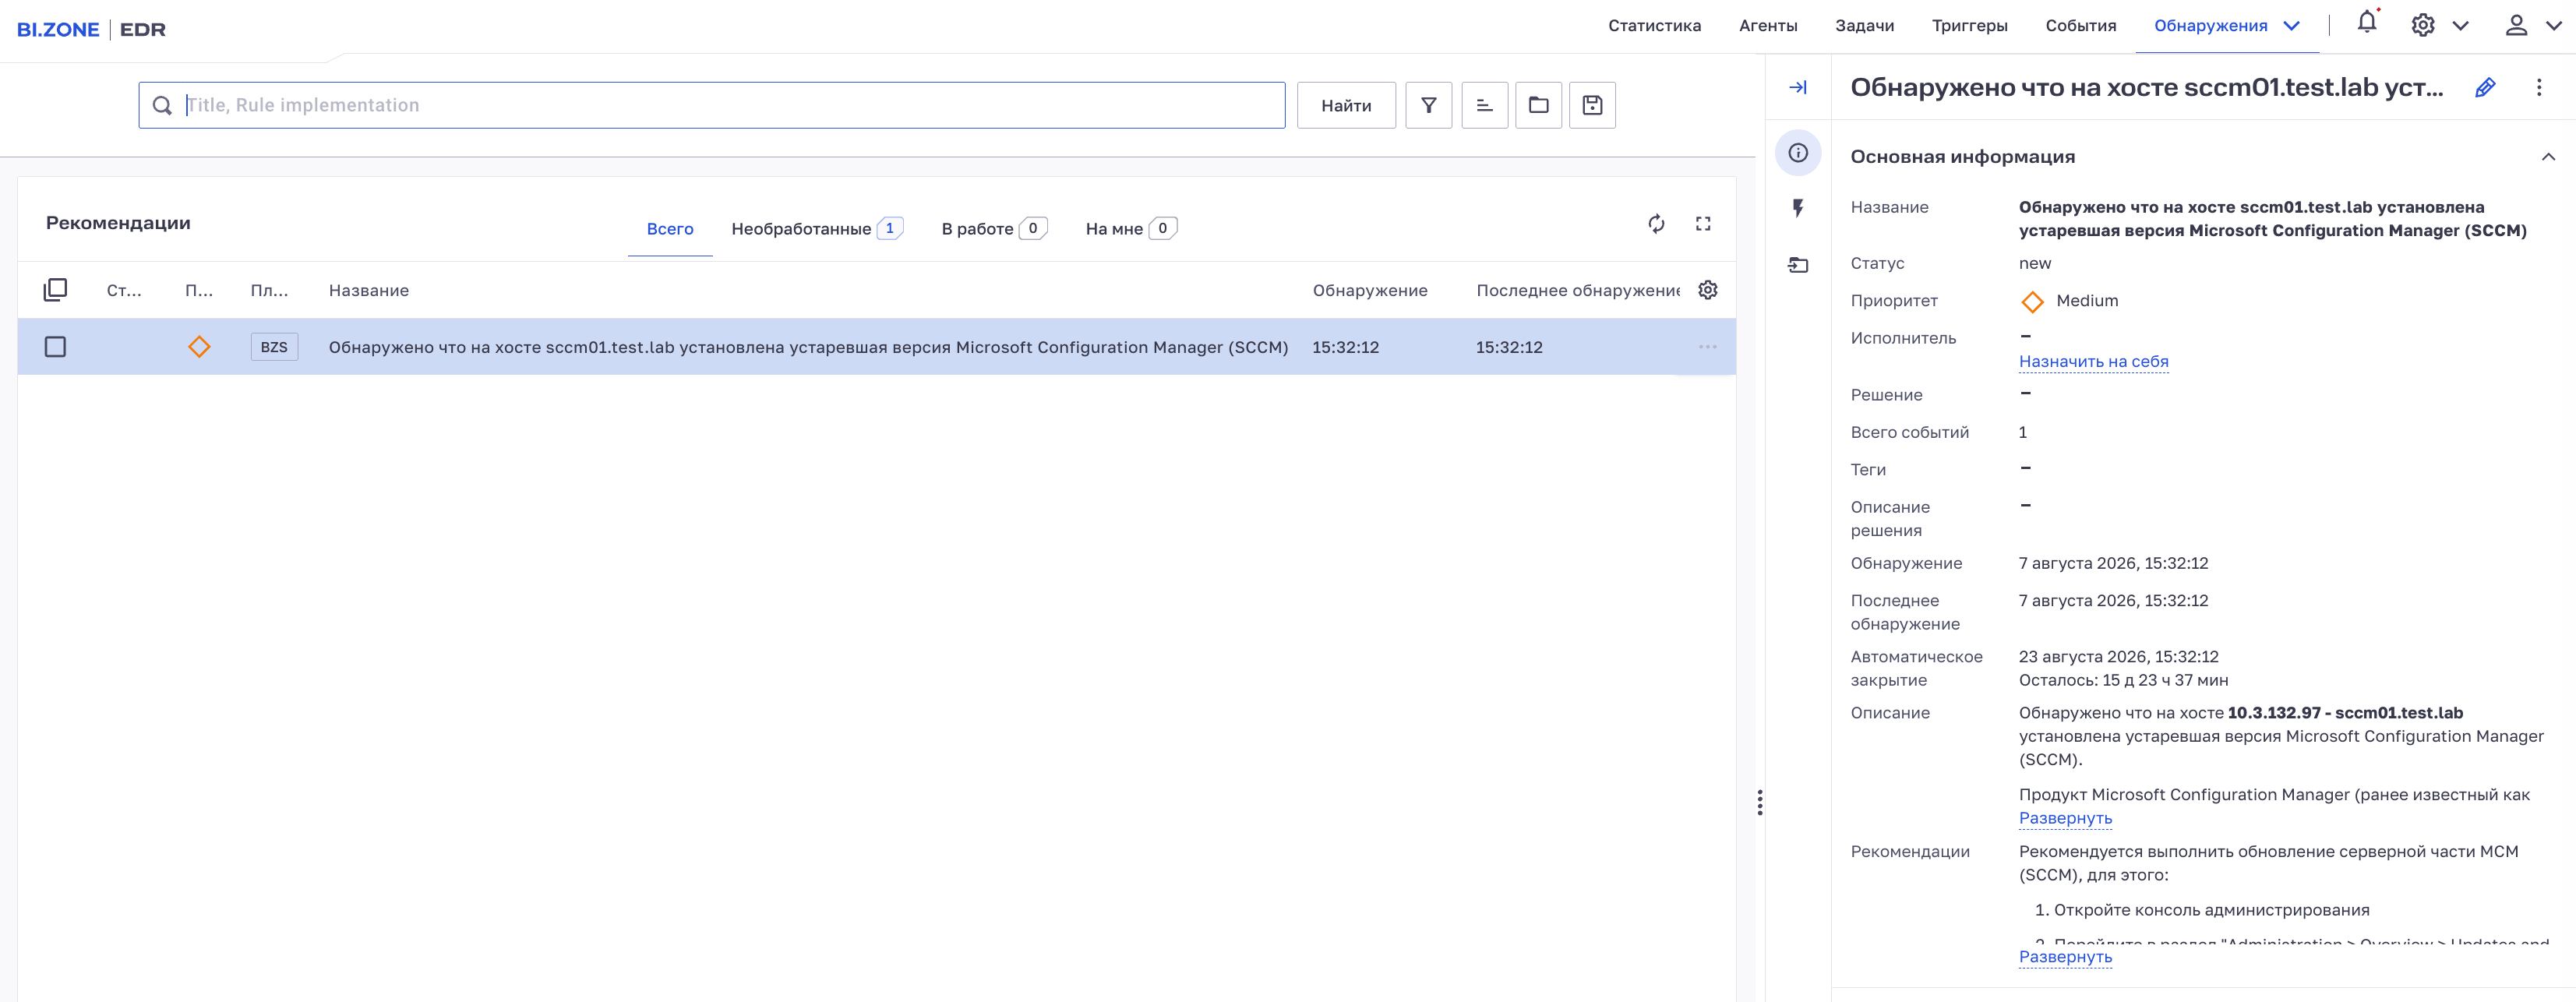Viewport: 2576px width, 1002px height.
Task: Sort by the Название column header
Action: click(369, 291)
